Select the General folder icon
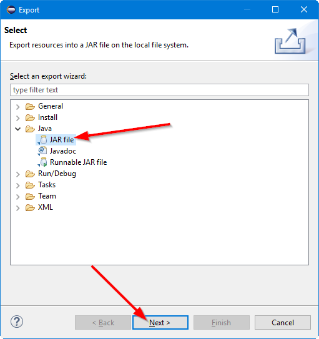 pyautogui.click(x=30, y=106)
